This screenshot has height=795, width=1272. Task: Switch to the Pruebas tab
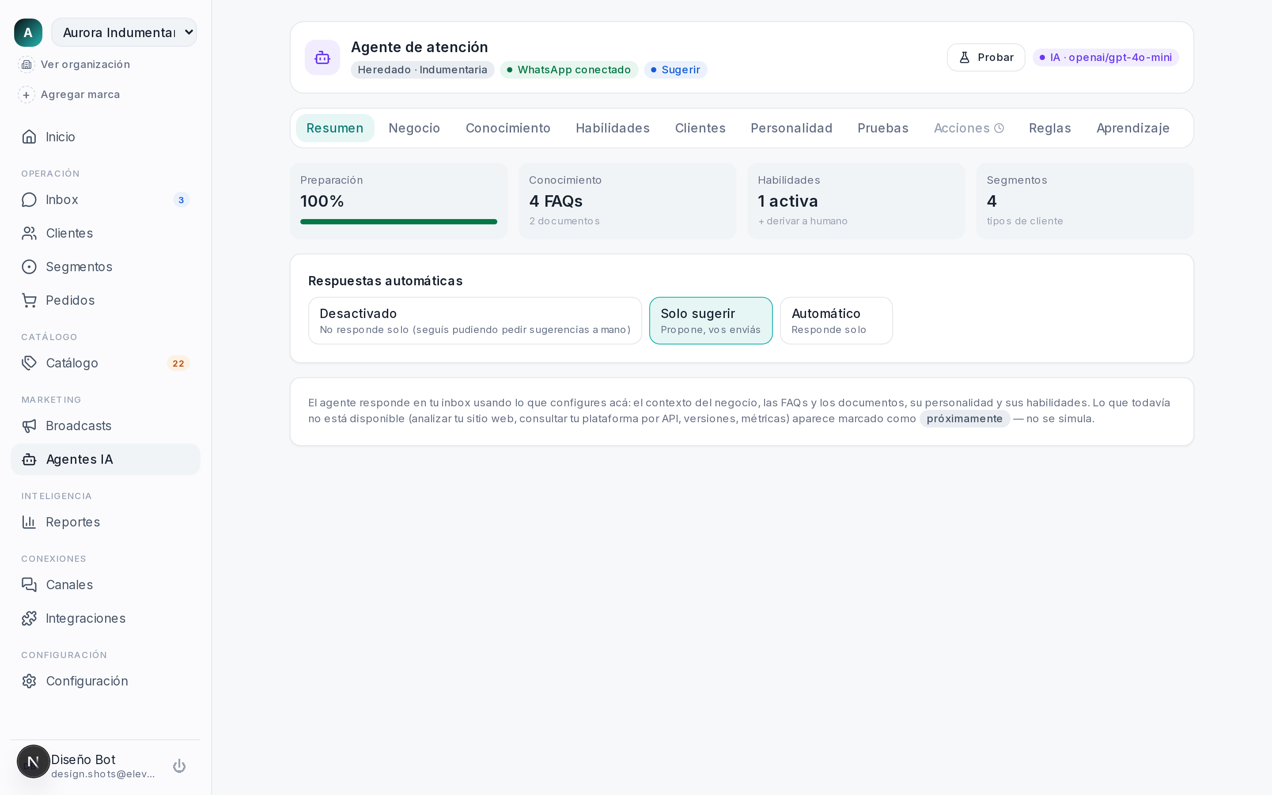[883, 128]
